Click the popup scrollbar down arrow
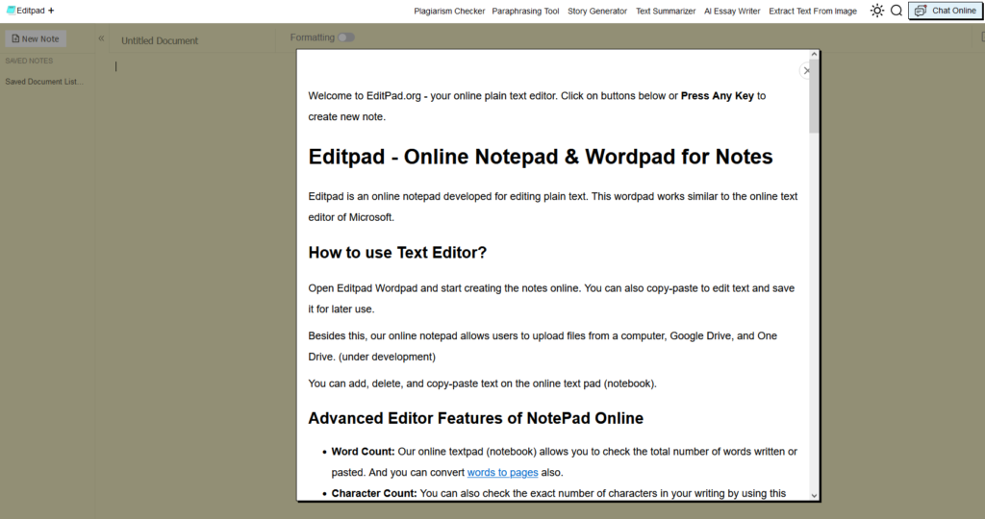Image resolution: width=985 pixels, height=519 pixels. (x=815, y=495)
